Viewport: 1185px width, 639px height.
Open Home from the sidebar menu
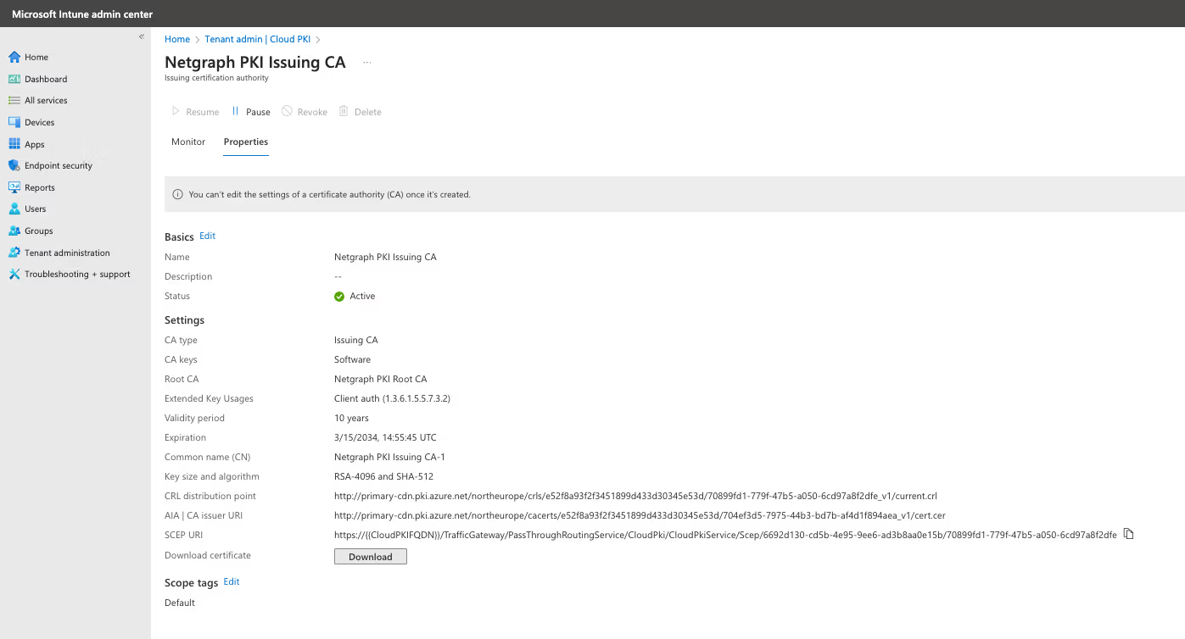point(36,57)
